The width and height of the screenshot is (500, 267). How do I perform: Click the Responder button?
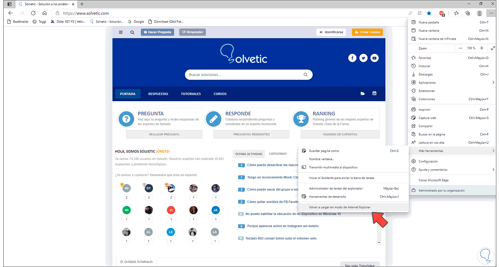tap(193, 32)
